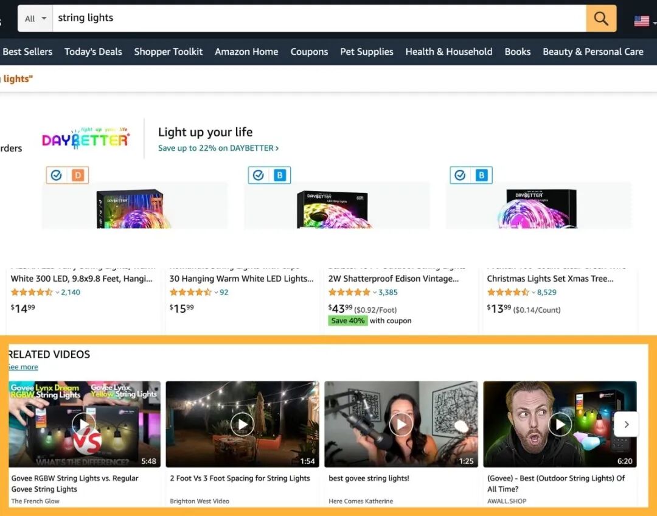This screenshot has height=516, width=657.
Task: Click the Save 40% coupon badge
Action: (348, 321)
